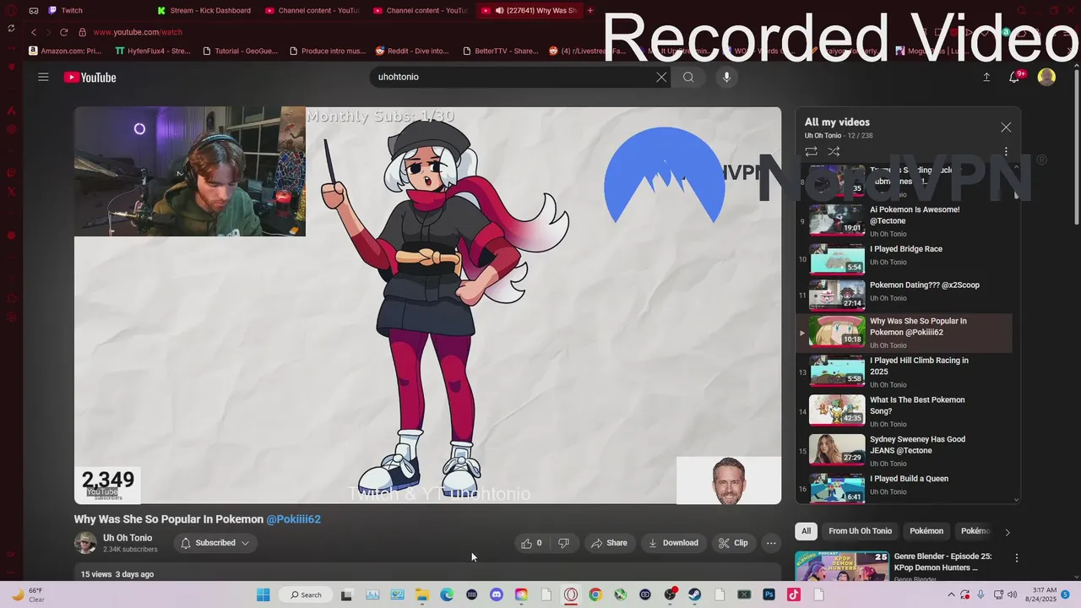The image size is (1081, 608).
Task: Open the Tutorial - GeoGuessr bookmark
Action: click(240, 51)
